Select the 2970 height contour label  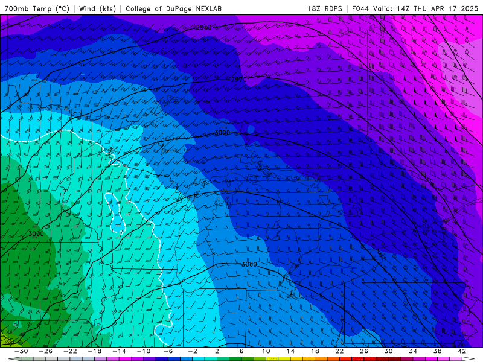(238, 80)
